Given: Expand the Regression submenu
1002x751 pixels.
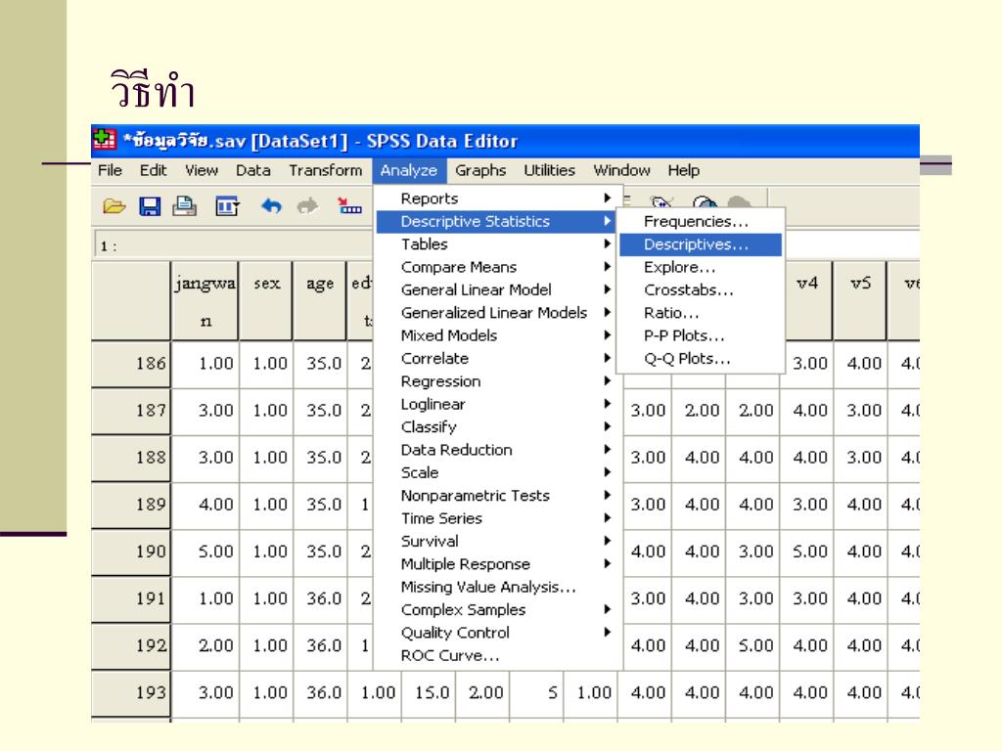Looking at the screenshot, I should pyautogui.click(x=495, y=381).
